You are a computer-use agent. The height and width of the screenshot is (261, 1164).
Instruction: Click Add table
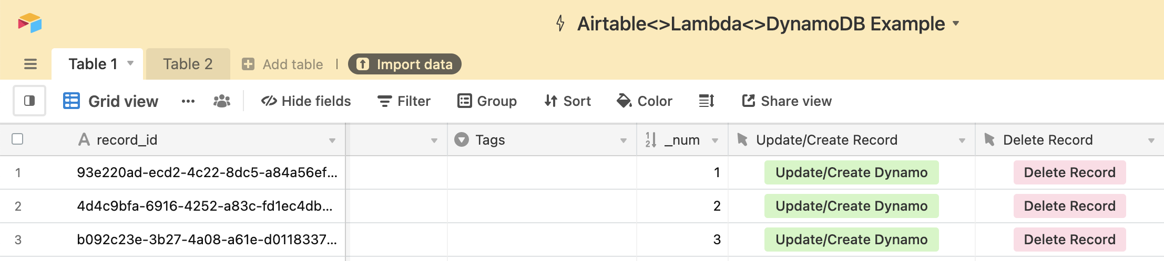[282, 64]
